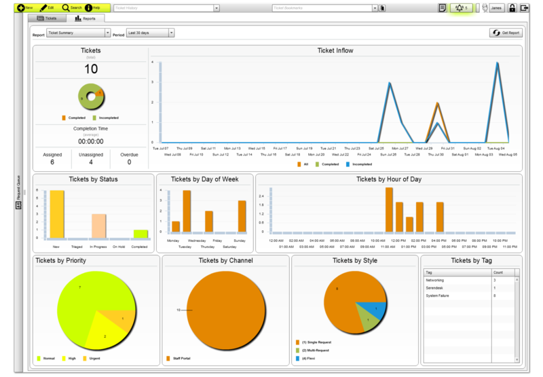Click the New status bar in chart
The image size is (543, 377).
click(x=57, y=214)
